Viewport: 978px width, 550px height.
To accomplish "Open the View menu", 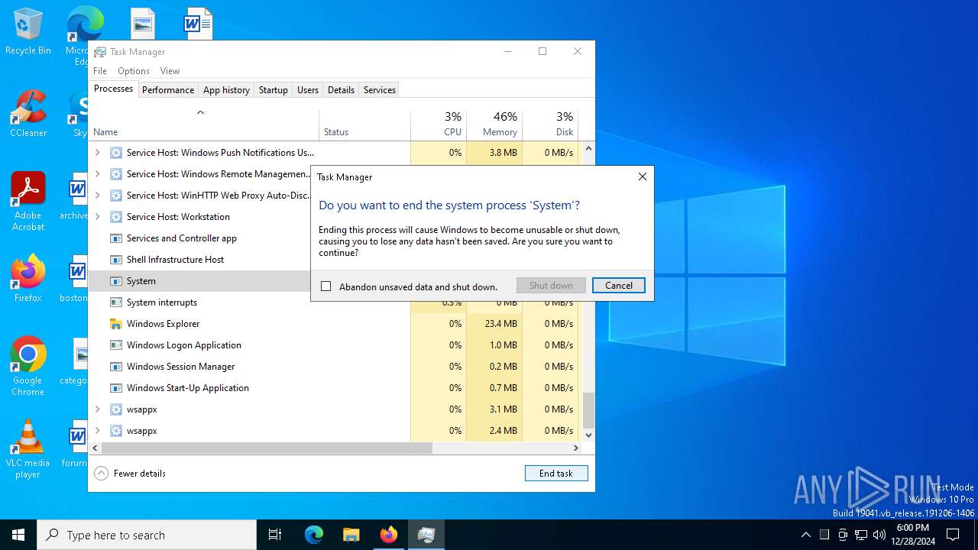I will 170,71.
